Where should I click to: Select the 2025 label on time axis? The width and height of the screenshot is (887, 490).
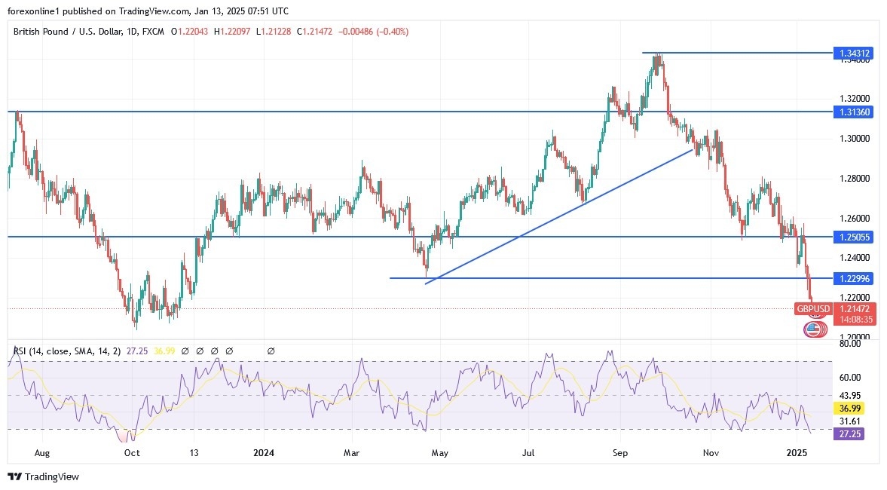click(797, 453)
